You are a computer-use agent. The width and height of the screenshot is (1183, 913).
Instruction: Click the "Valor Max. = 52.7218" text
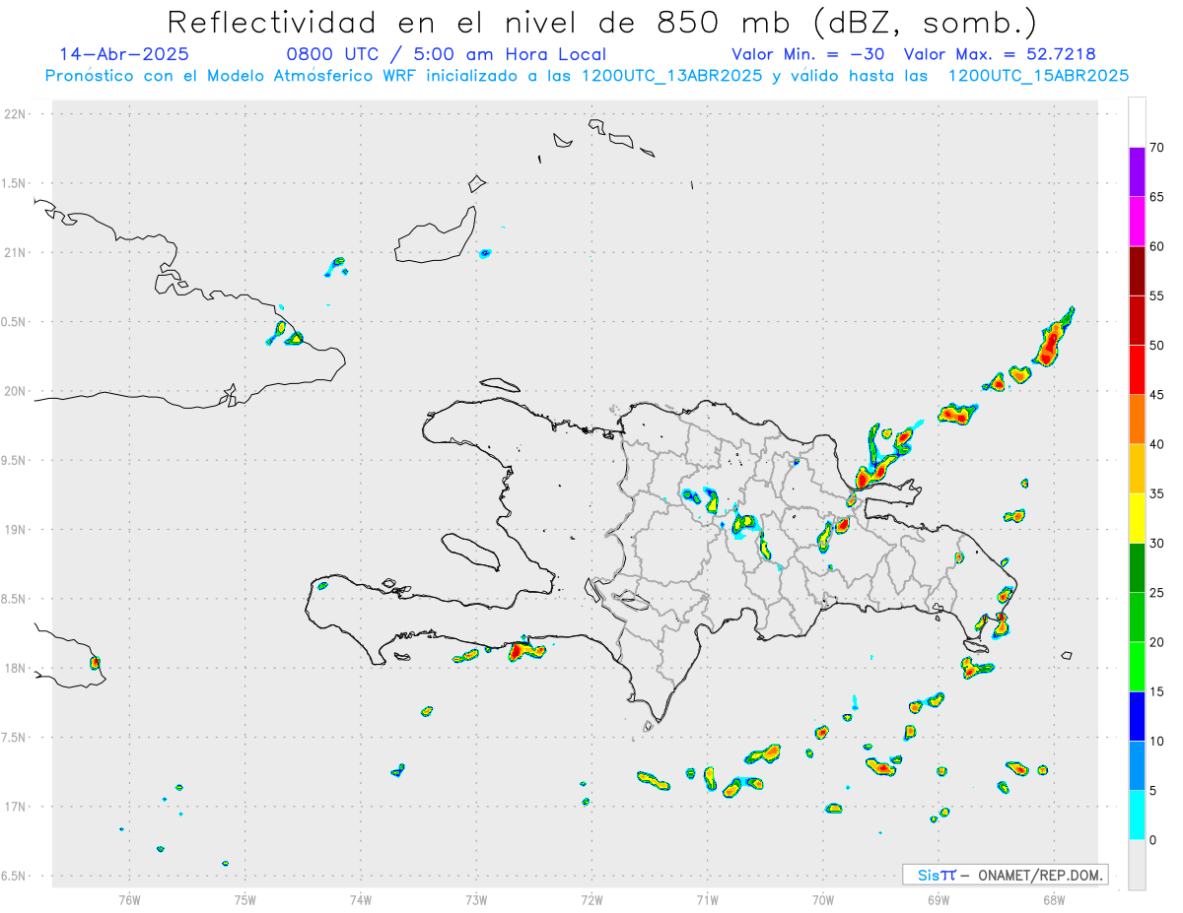tap(1000, 54)
